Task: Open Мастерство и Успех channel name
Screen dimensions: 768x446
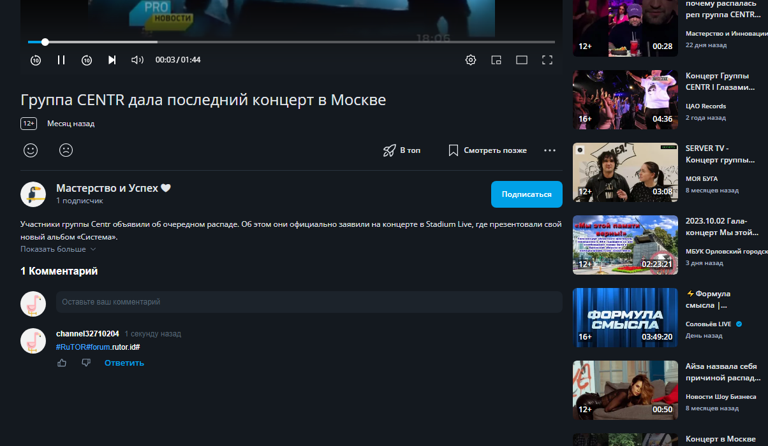Action: coord(114,188)
